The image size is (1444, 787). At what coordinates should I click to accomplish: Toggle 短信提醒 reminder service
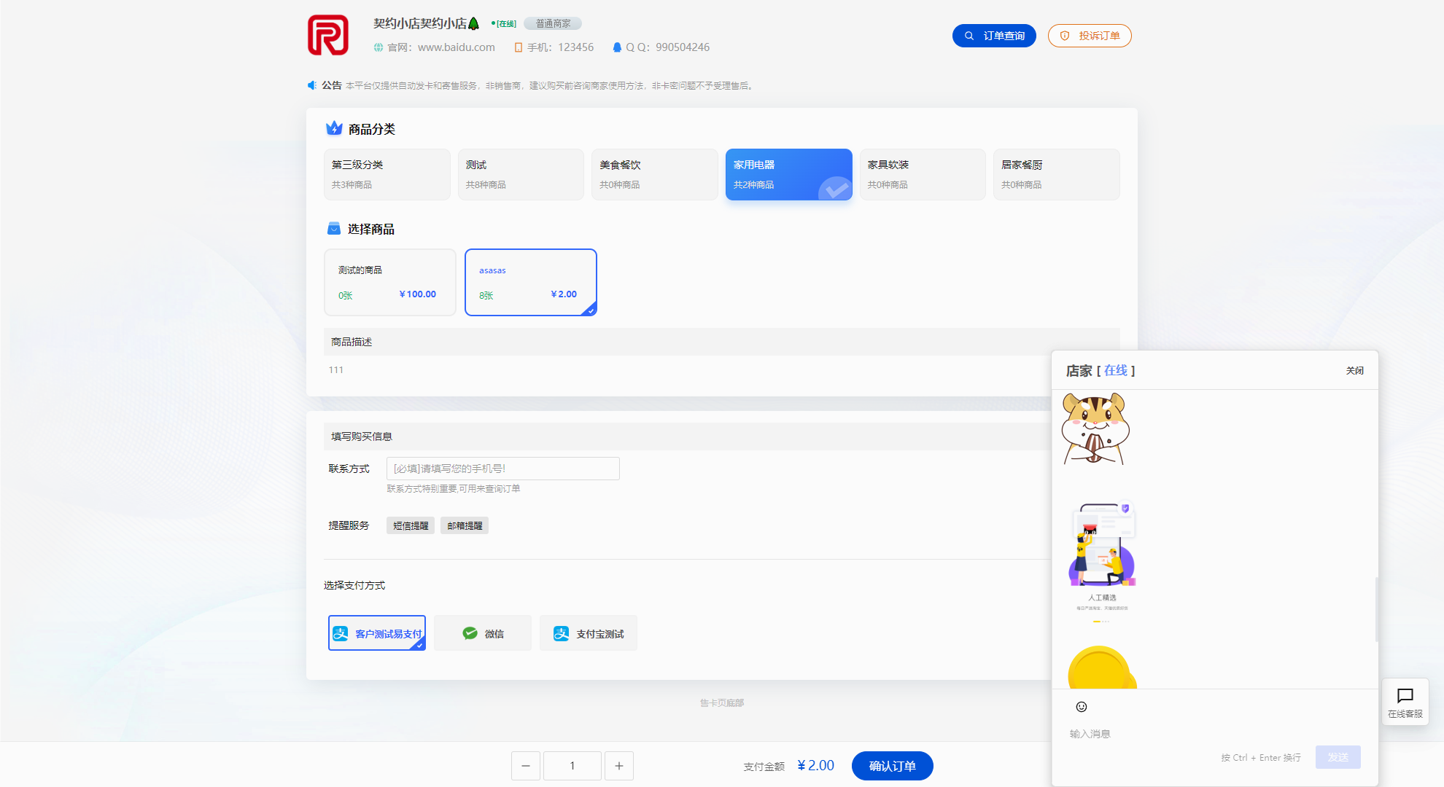pos(411,525)
